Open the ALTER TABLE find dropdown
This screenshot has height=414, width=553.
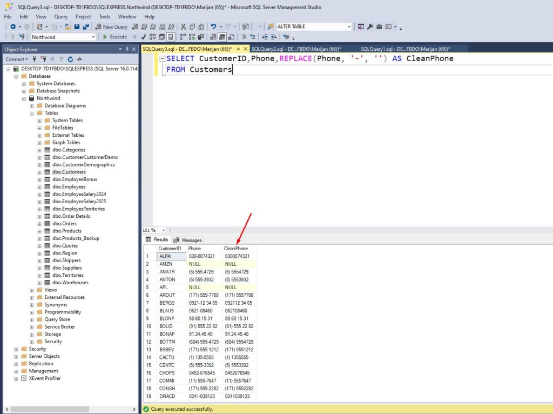coord(349,26)
